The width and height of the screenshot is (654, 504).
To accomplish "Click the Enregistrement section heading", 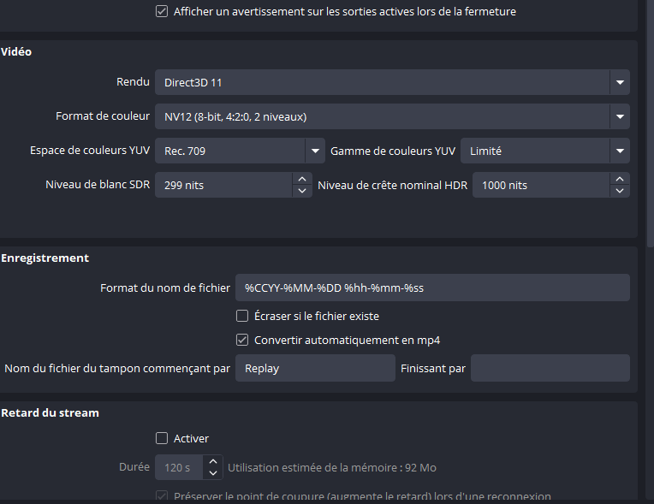I will 45,258.
